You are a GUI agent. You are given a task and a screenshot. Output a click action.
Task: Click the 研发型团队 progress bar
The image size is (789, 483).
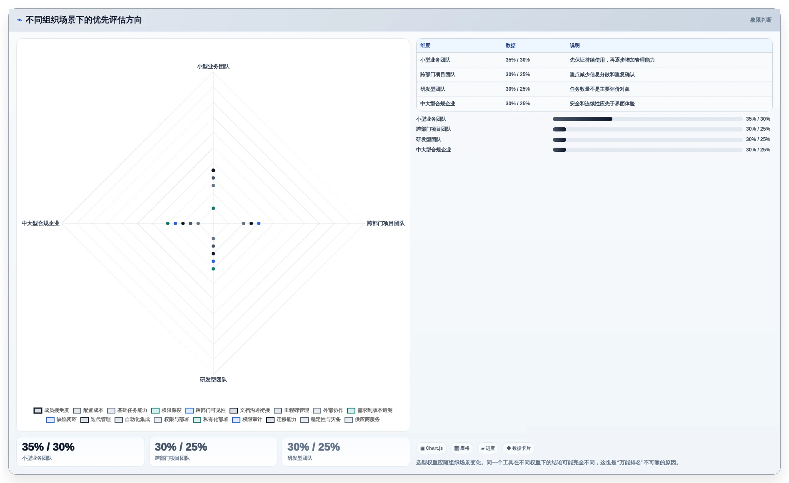[647, 140]
